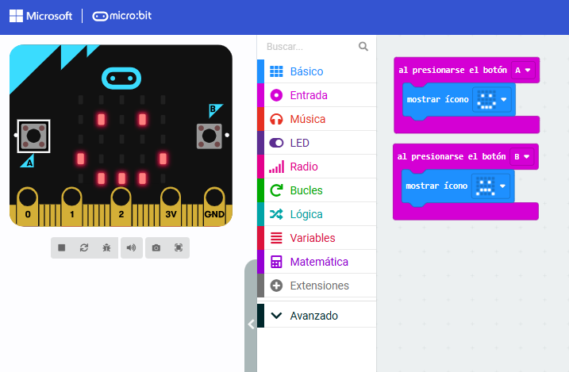Open the LED blocks category
Image resolution: width=569 pixels, height=372 pixels.
coord(317,143)
